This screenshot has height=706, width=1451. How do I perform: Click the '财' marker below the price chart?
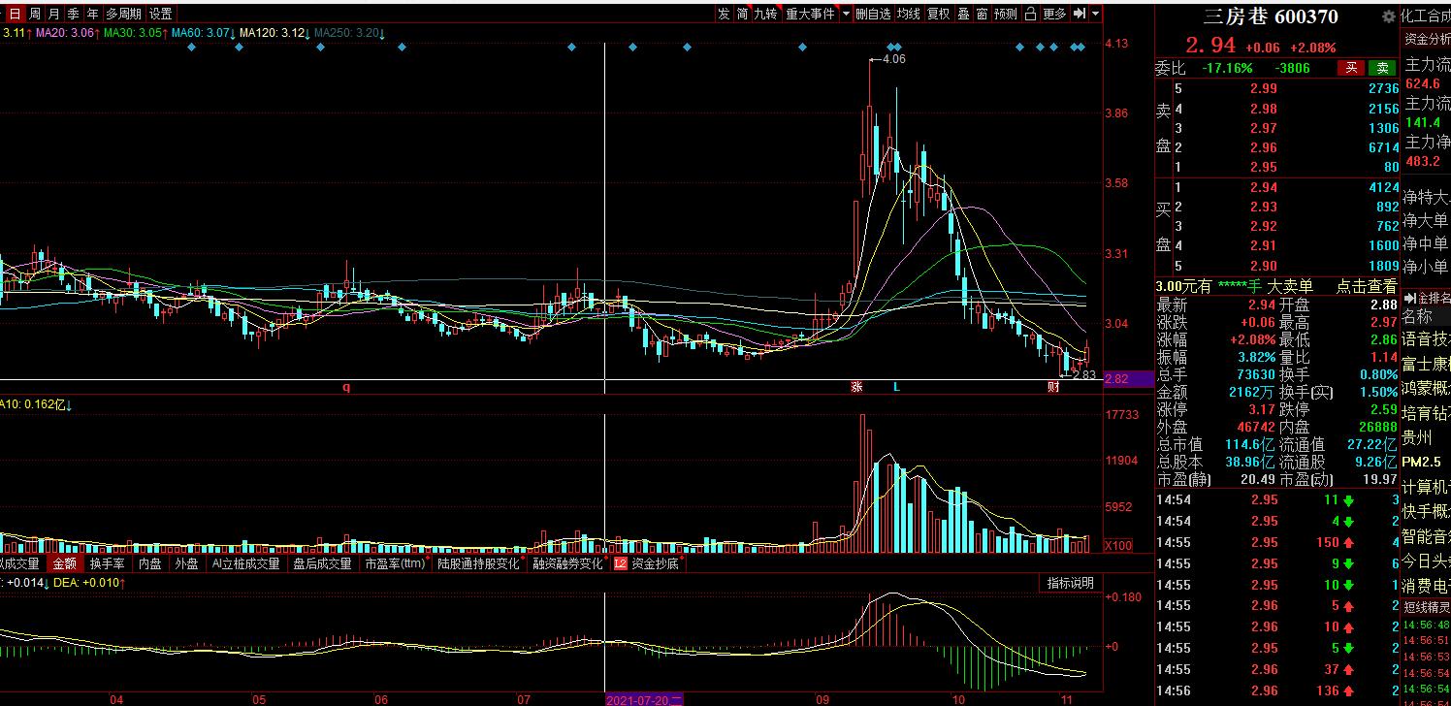(x=1052, y=387)
